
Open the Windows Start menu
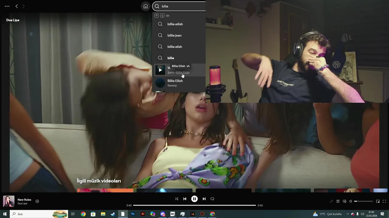(x=5, y=214)
